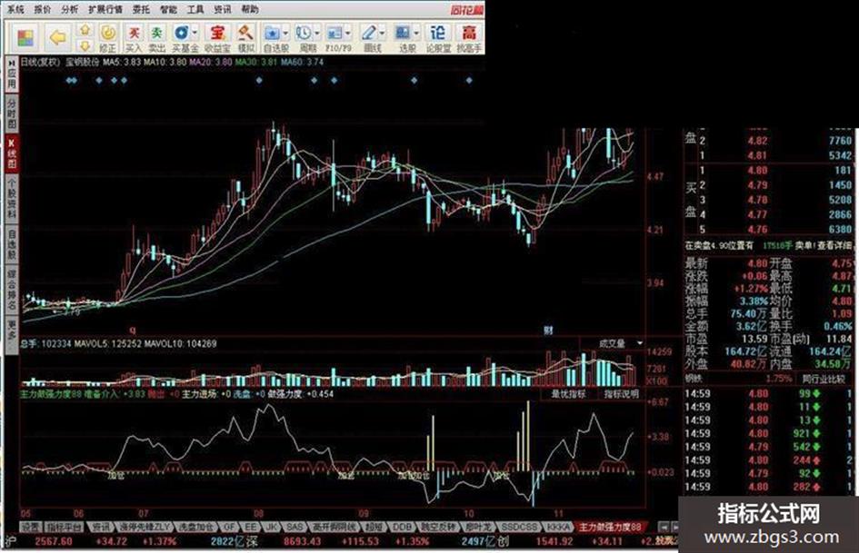Open the 成交量 indicator dropdown

click(x=639, y=343)
